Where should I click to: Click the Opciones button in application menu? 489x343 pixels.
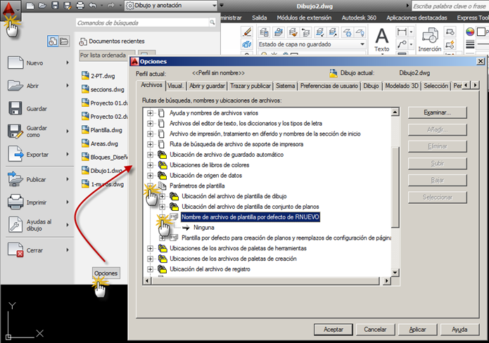(x=106, y=273)
